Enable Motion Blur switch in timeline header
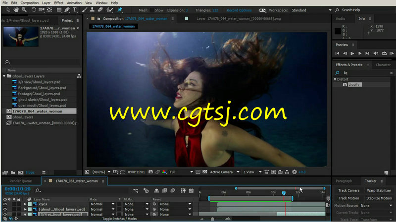This screenshot has height=222, width=396. (173, 191)
